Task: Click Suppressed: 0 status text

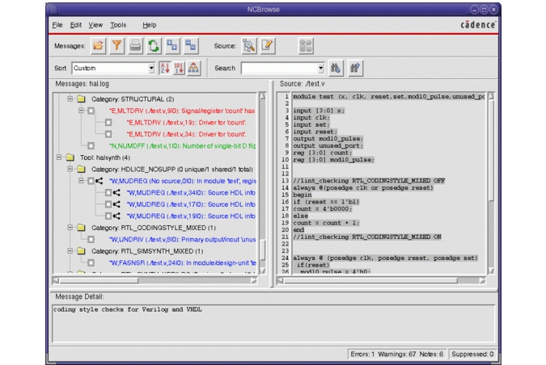Action: (x=472, y=355)
